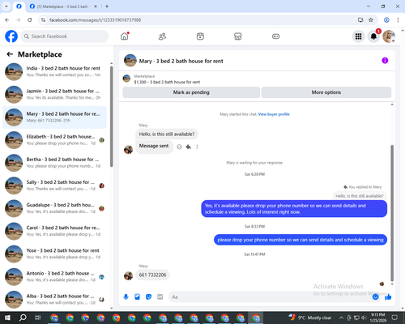Click the chat message scrollbar
Viewport: 405px width, 324px height.
click(x=392, y=213)
